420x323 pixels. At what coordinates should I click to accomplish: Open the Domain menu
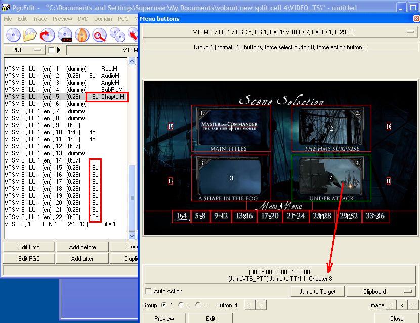(x=103, y=19)
